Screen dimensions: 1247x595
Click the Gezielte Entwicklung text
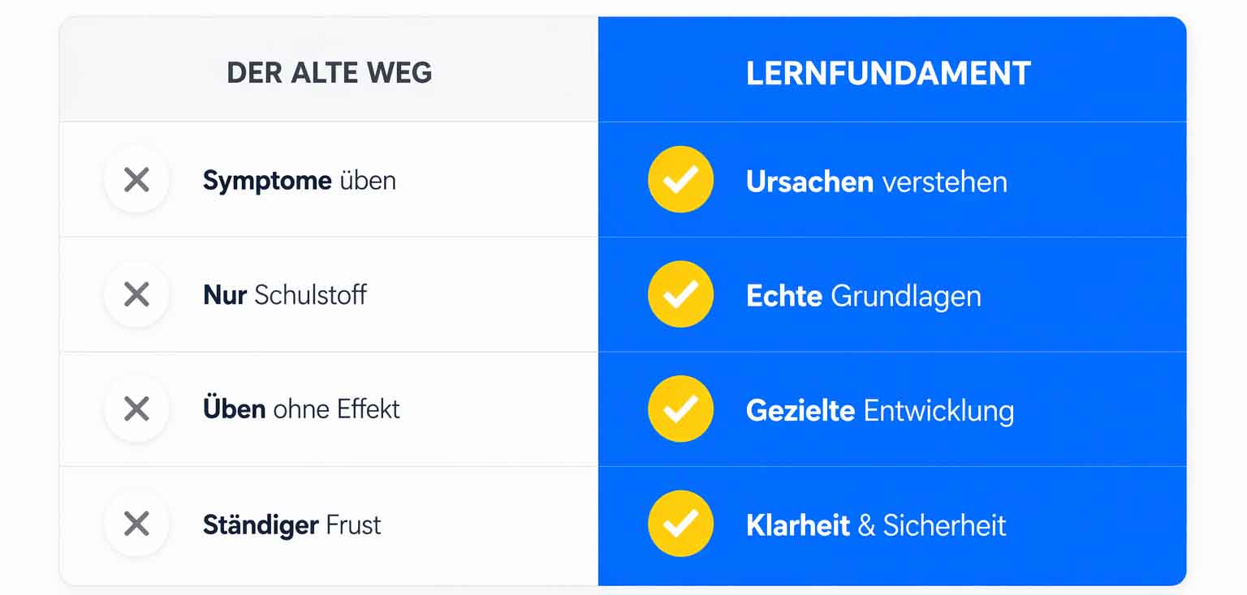(x=879, y=411)
